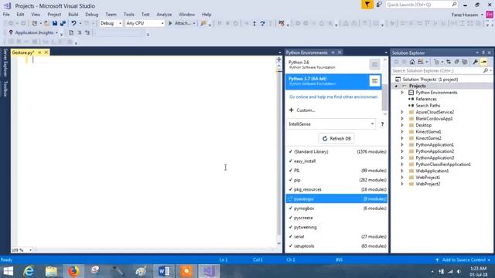495x278 pixels.
Task: Click the New Project toolbar icon
Action: coord(34,23)
